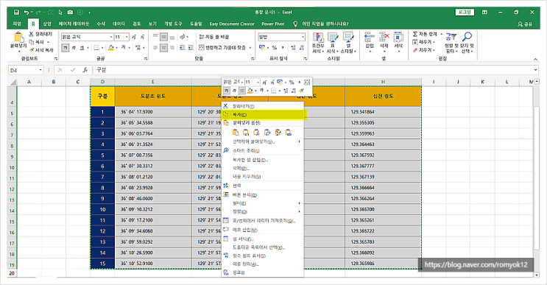Toggle Underline in ribbon font group
Viewport: 547px width, 285px height.
coord(82,47)
